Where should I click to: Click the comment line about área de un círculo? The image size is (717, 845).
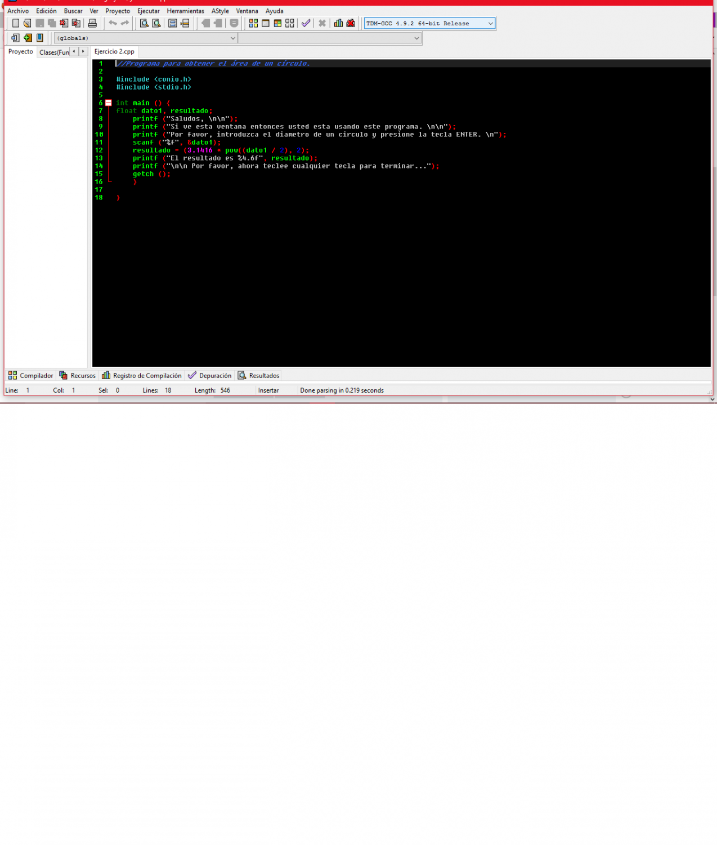coord(213,64)
